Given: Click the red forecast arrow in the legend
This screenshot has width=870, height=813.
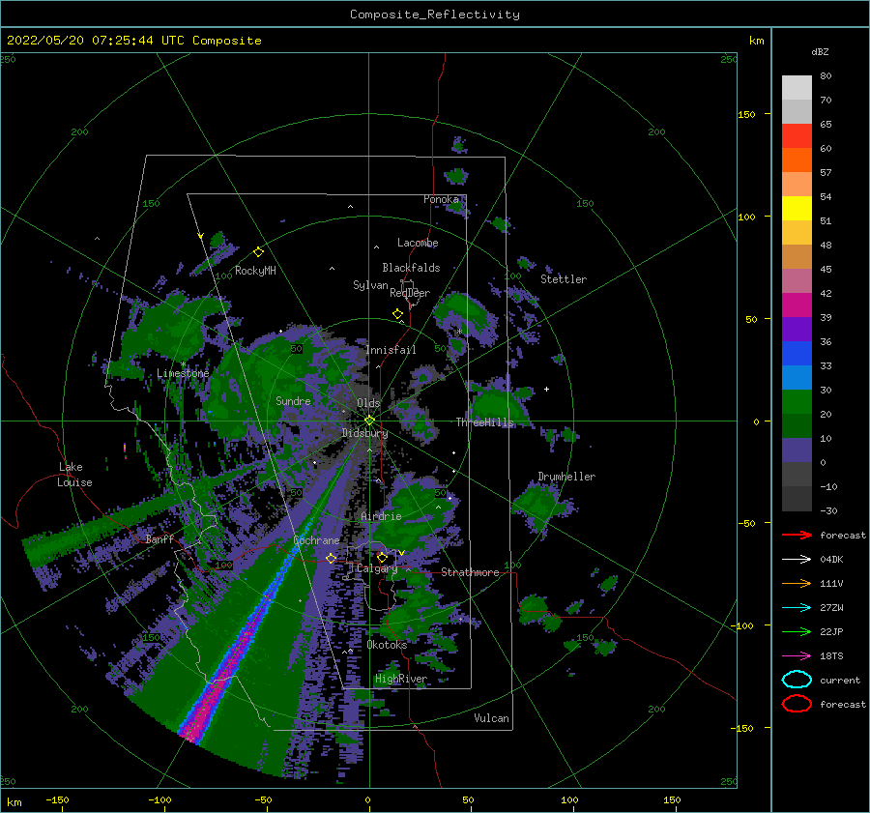Looking at the screenshot, I should [797, 535].
